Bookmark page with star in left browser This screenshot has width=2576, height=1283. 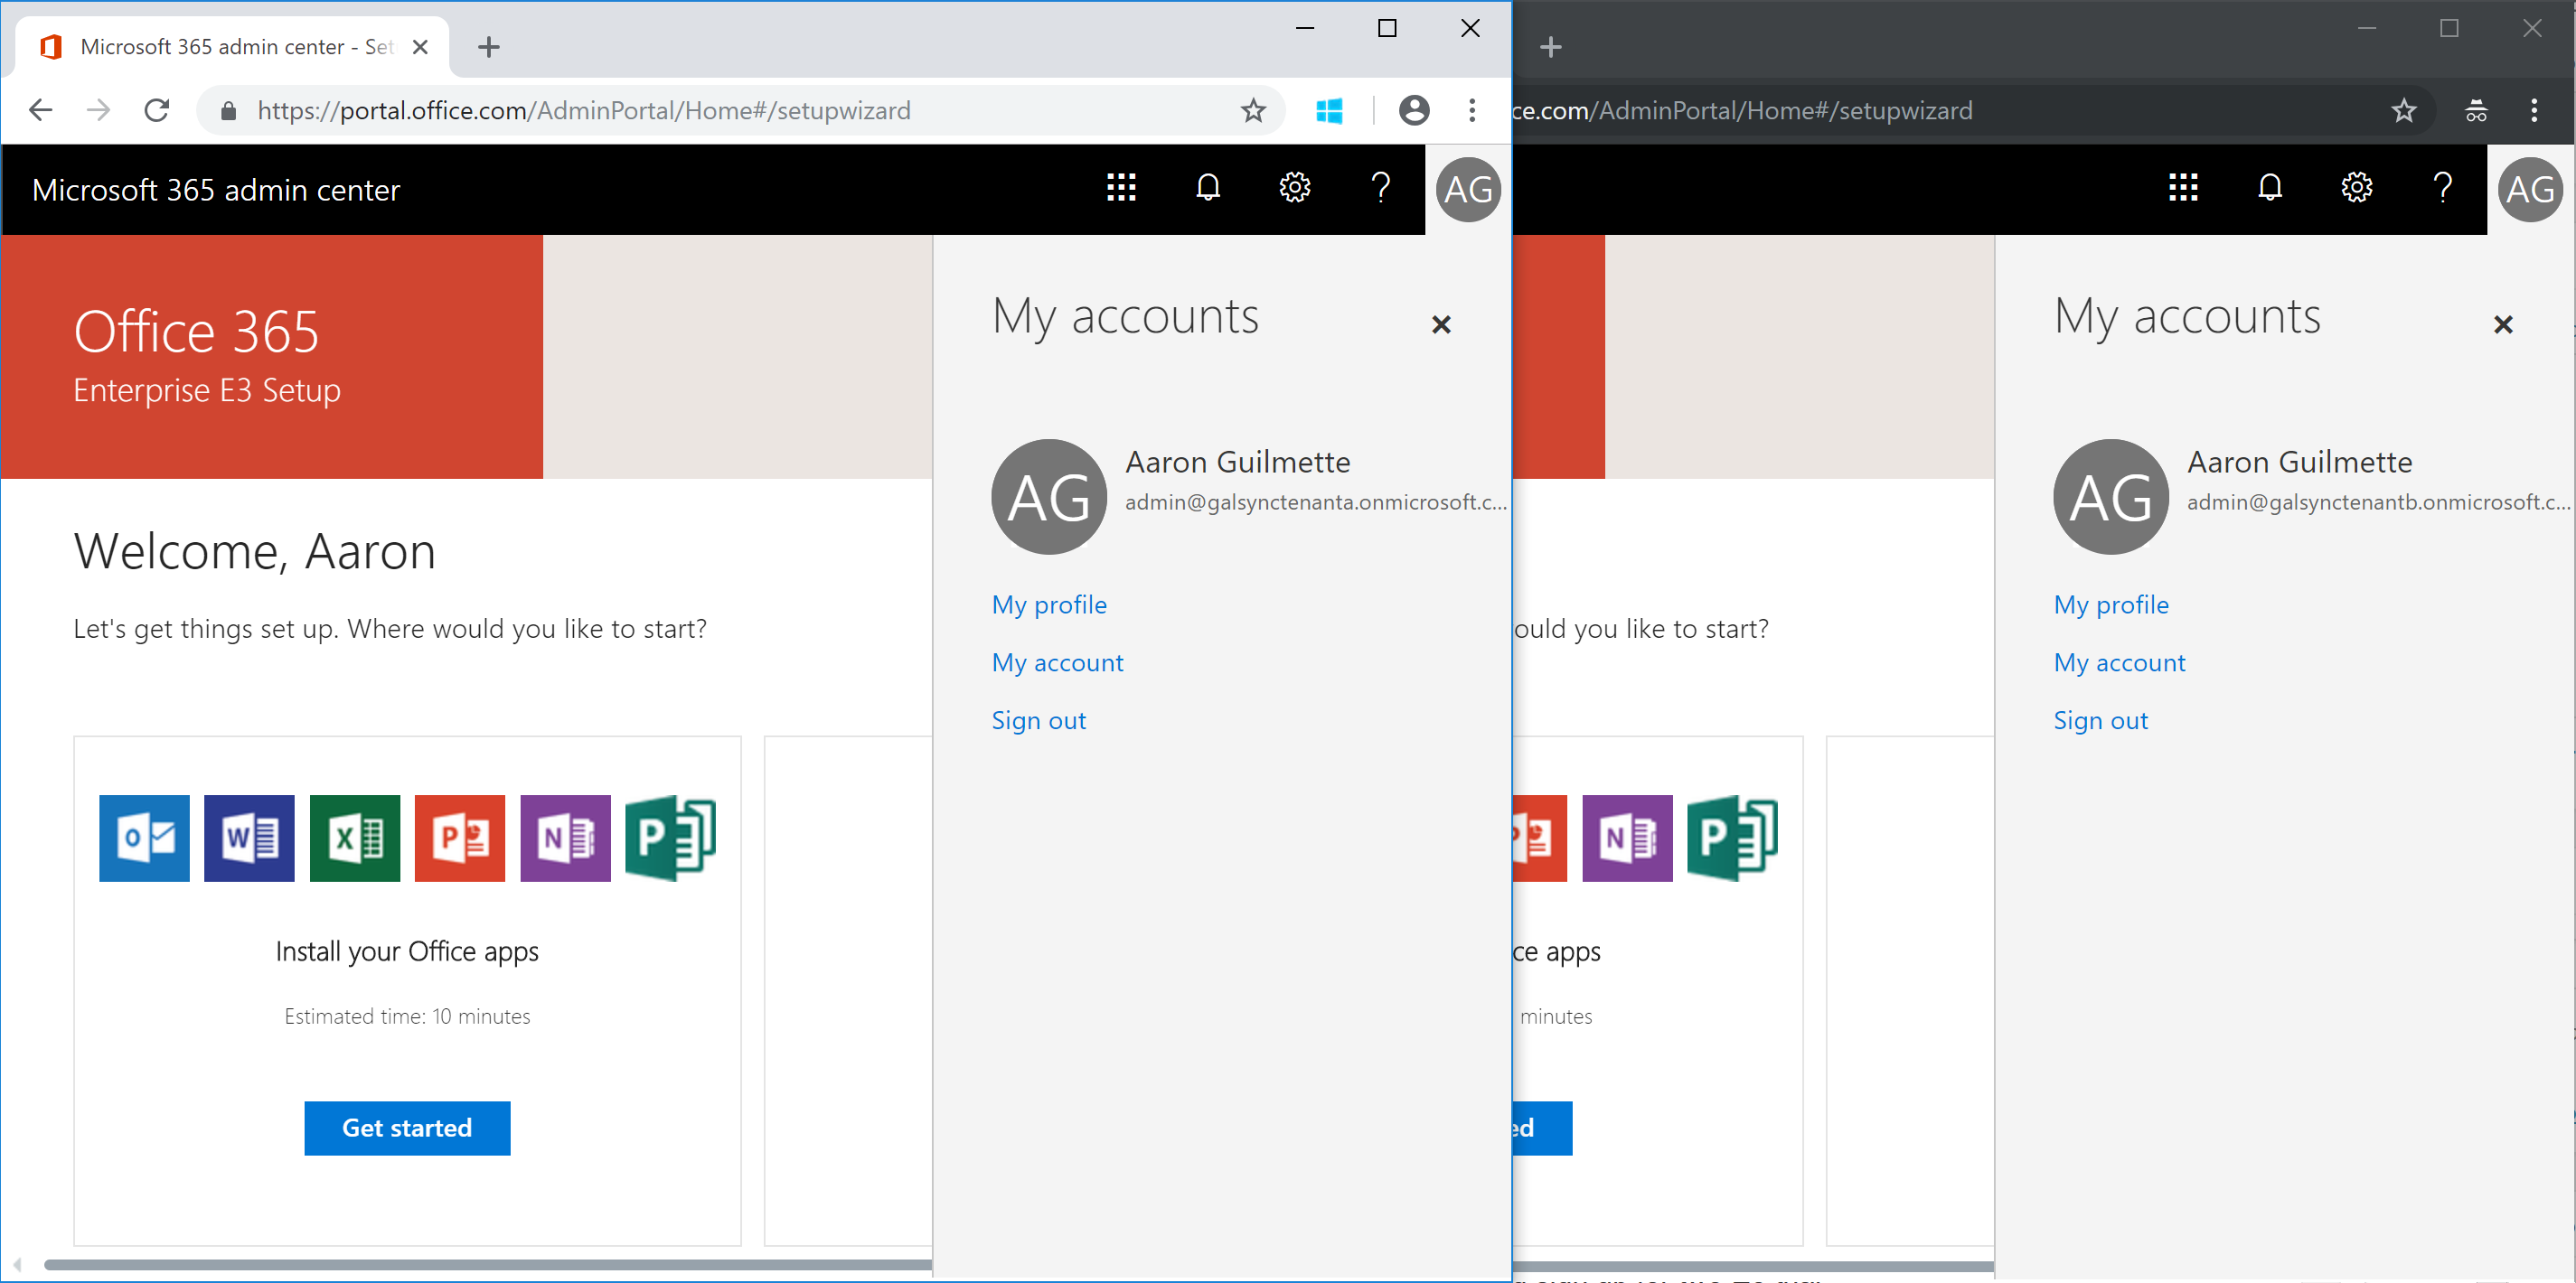coord(1253,110)
